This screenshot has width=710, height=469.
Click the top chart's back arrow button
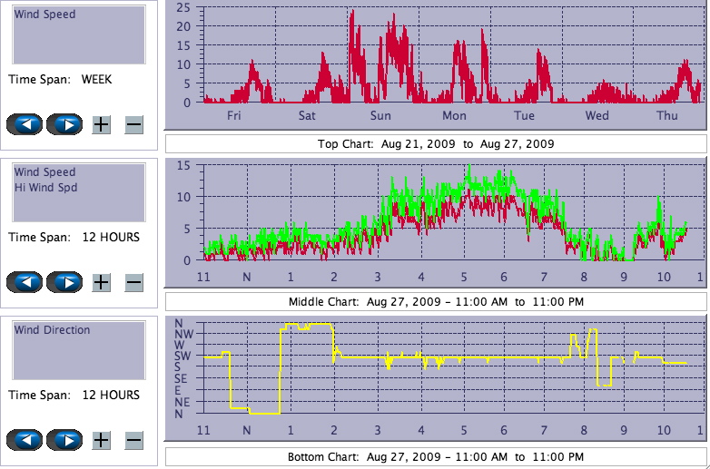(25, 124)
